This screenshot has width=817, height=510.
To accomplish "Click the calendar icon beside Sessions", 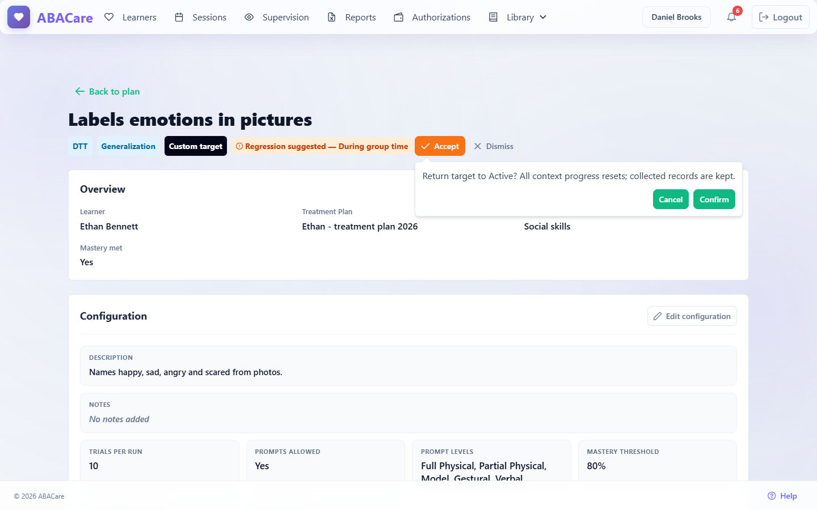I will [179, 17].
